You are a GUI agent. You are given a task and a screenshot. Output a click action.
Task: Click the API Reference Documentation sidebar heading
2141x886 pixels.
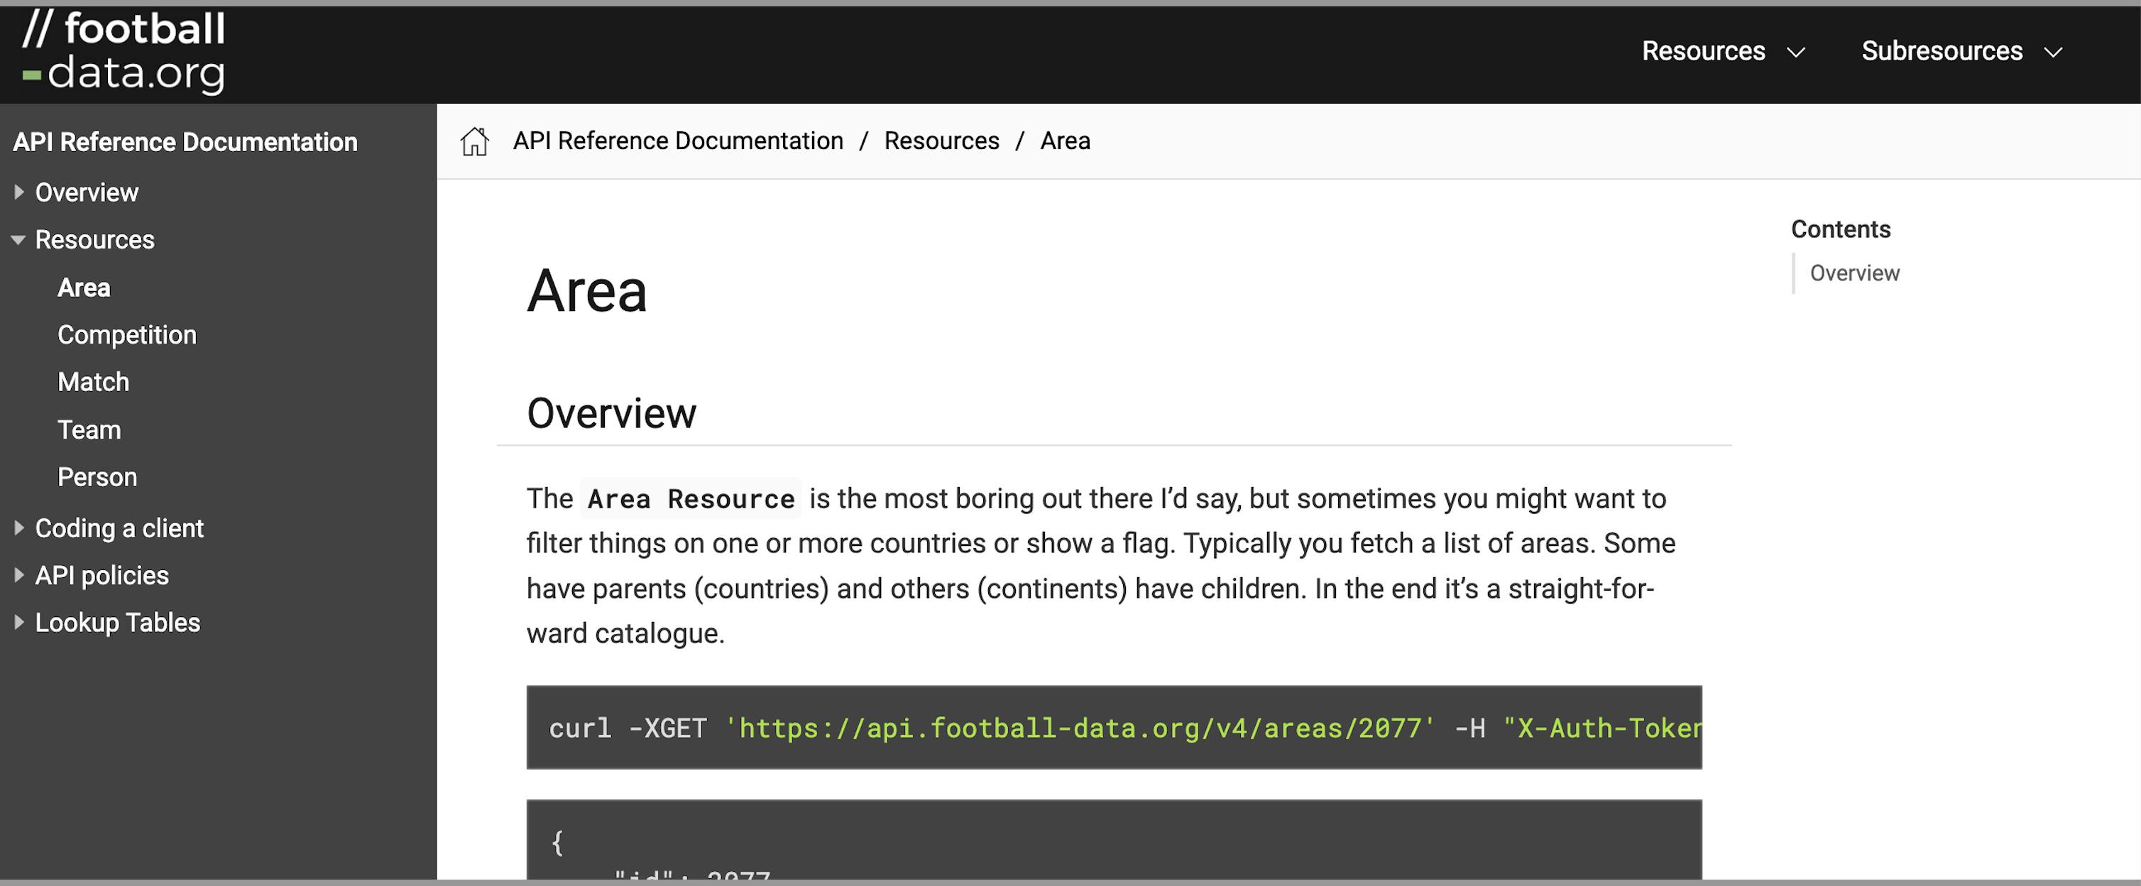185,142
